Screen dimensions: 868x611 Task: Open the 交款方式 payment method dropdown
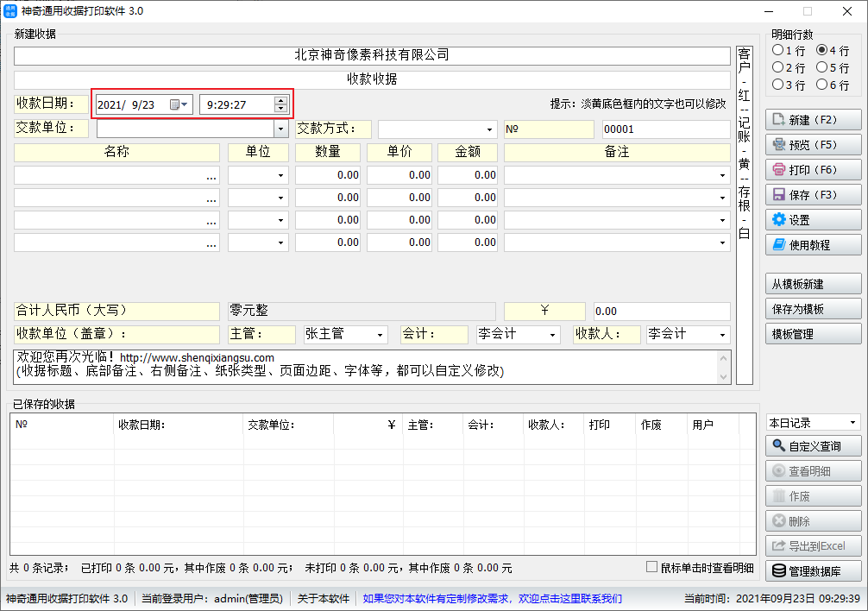click(489, 129)
